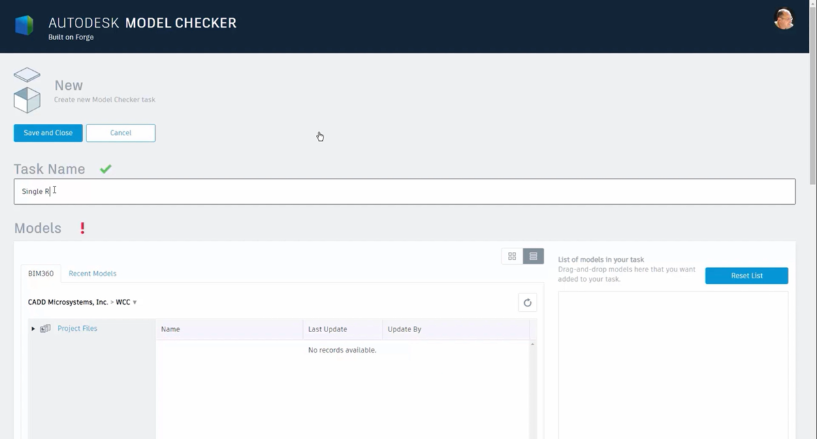Click the table scroll-up arrow
The width and height of the screenshot is (817, 439).
tap(532, 344)
